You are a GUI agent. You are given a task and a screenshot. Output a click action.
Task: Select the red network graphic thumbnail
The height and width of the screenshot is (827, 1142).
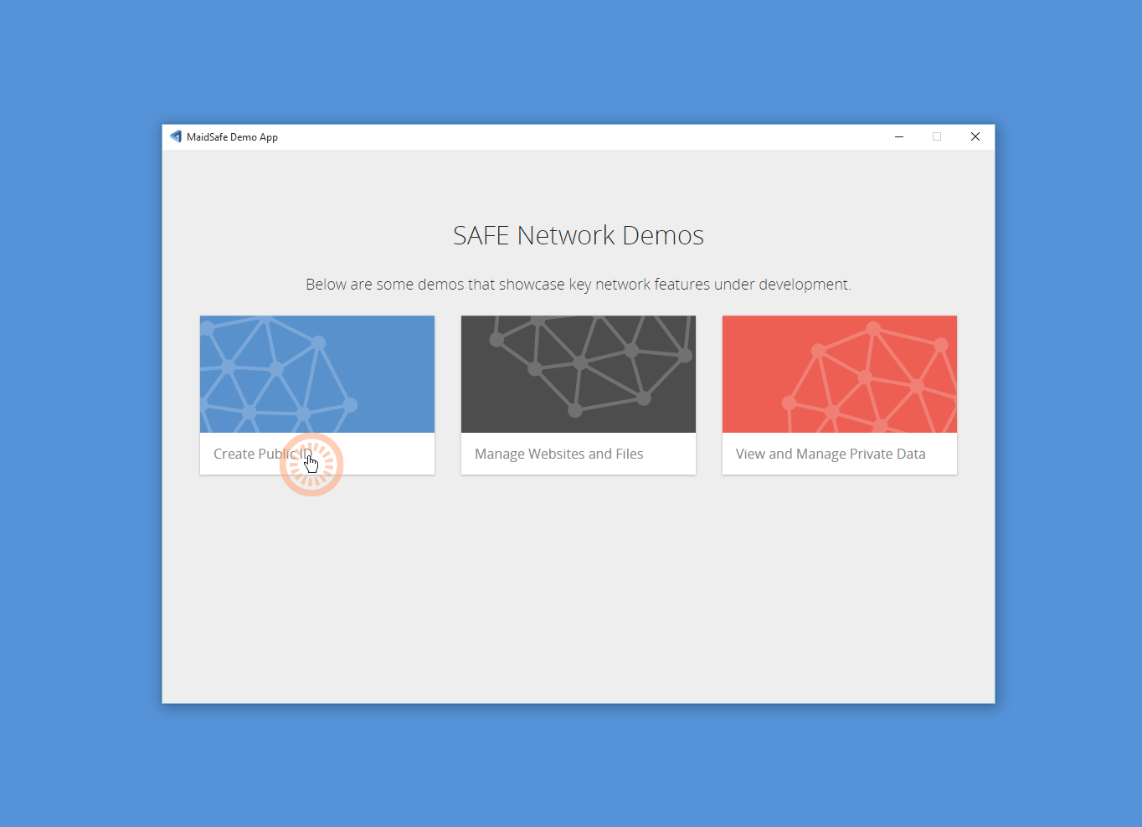(x=840, y=374)
